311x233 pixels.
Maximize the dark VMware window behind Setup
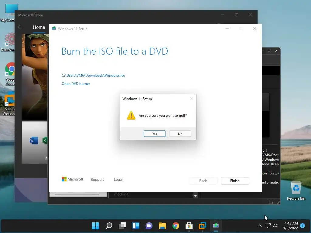tap(269, 51)
